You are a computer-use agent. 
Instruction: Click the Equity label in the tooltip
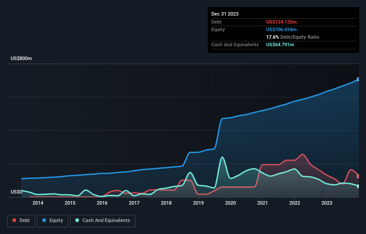218,29
